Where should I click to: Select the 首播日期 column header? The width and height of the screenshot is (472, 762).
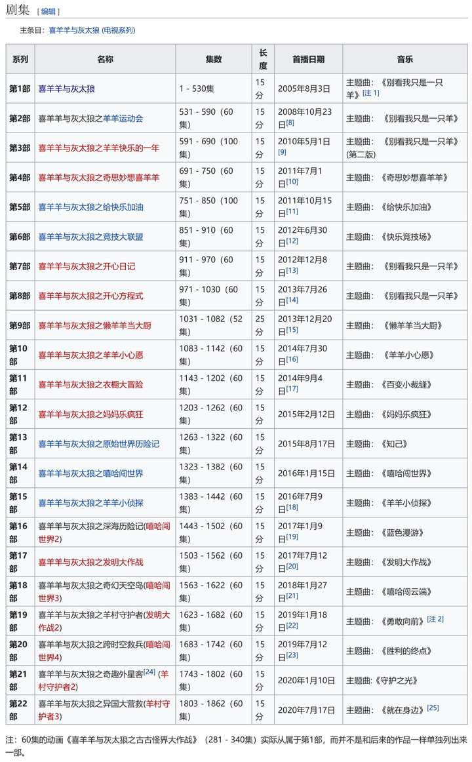pyautogui.click(x=308, y=59)
